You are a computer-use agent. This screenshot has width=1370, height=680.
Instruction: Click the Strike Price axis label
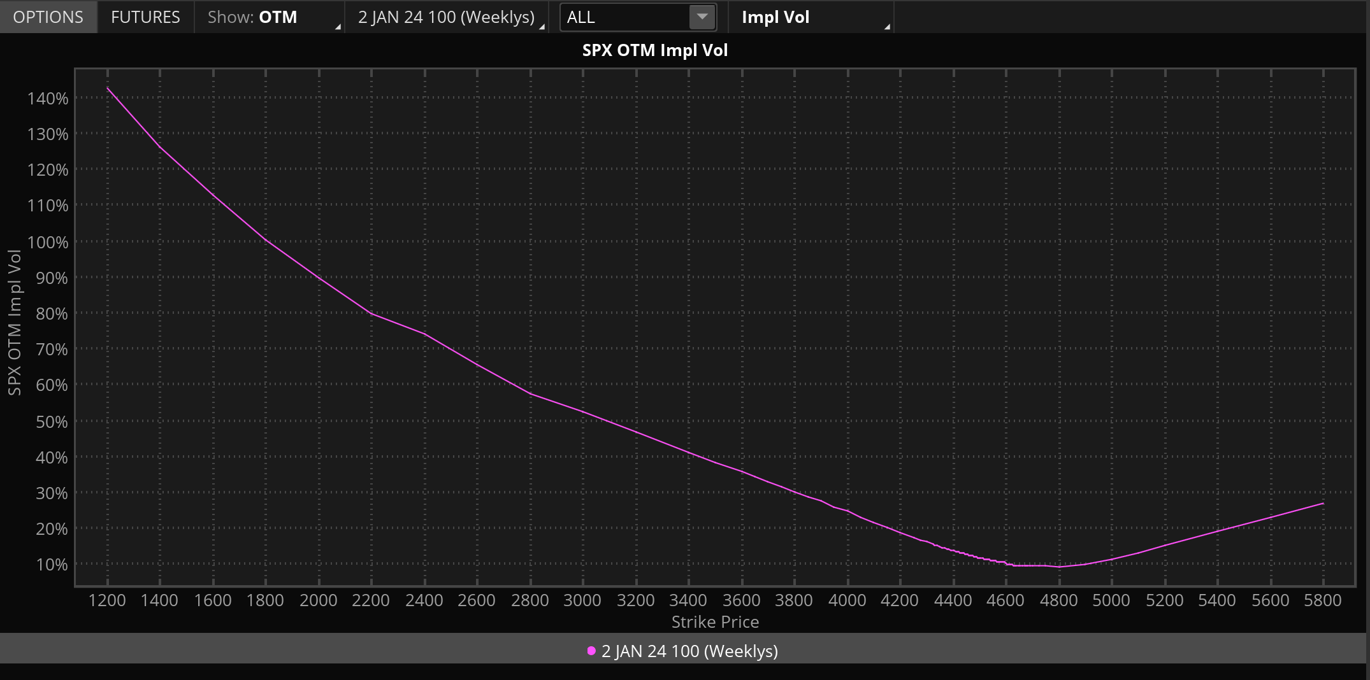pyautogui.click(x=715, y=622)
